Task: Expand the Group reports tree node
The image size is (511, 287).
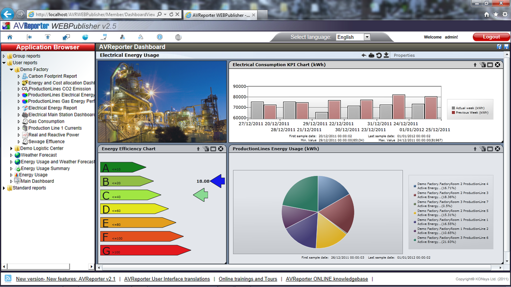Action: tap(4, 56)
